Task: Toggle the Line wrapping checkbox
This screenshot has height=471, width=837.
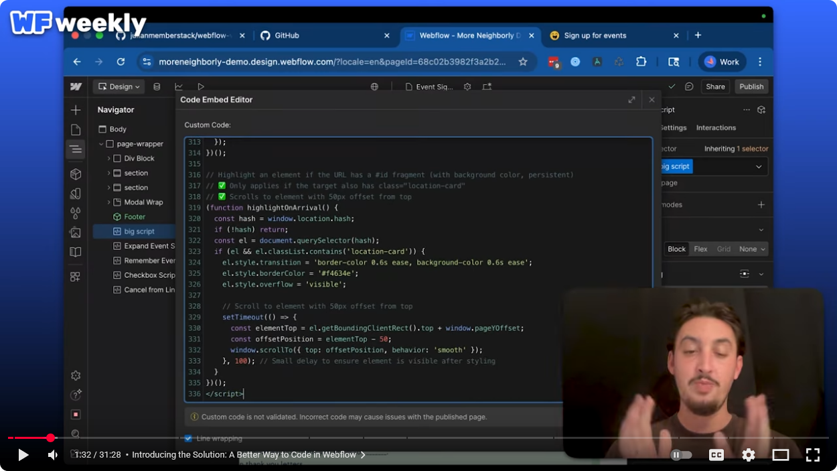Action: click(188, 438)
